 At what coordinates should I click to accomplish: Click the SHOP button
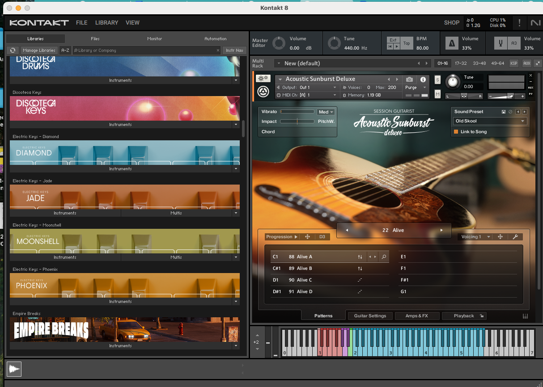pos(451,23)
